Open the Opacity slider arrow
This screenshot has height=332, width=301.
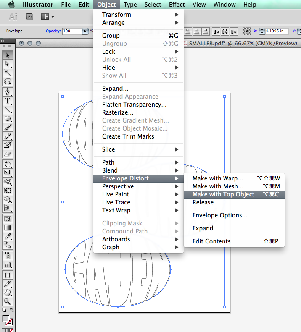85,31
